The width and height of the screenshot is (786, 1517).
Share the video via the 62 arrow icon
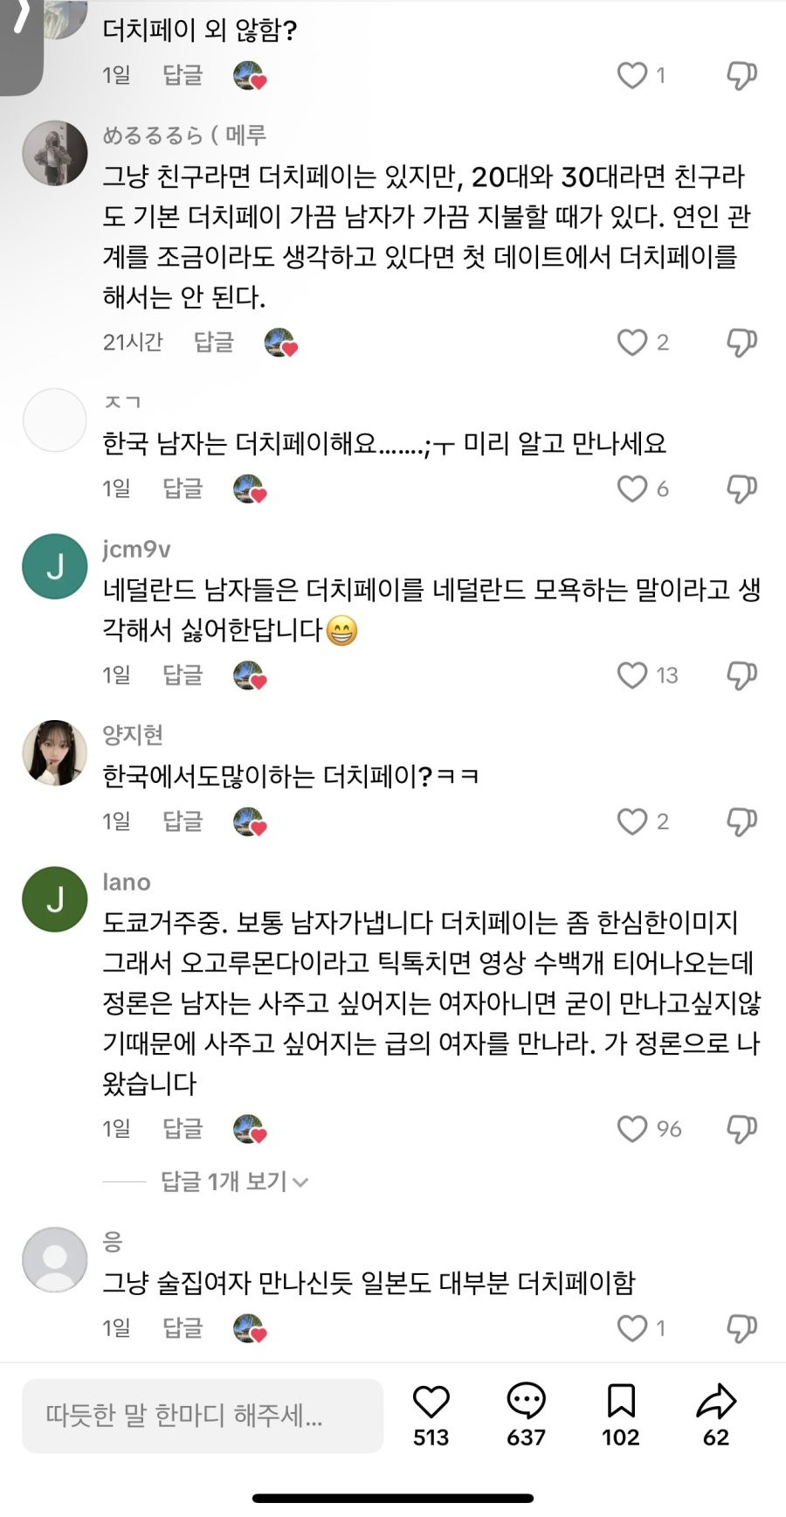(x=716, y=1403)
